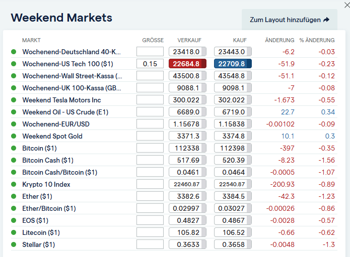Open the Stellar ($1) market
350x257 pixels.
pos(39,244)
